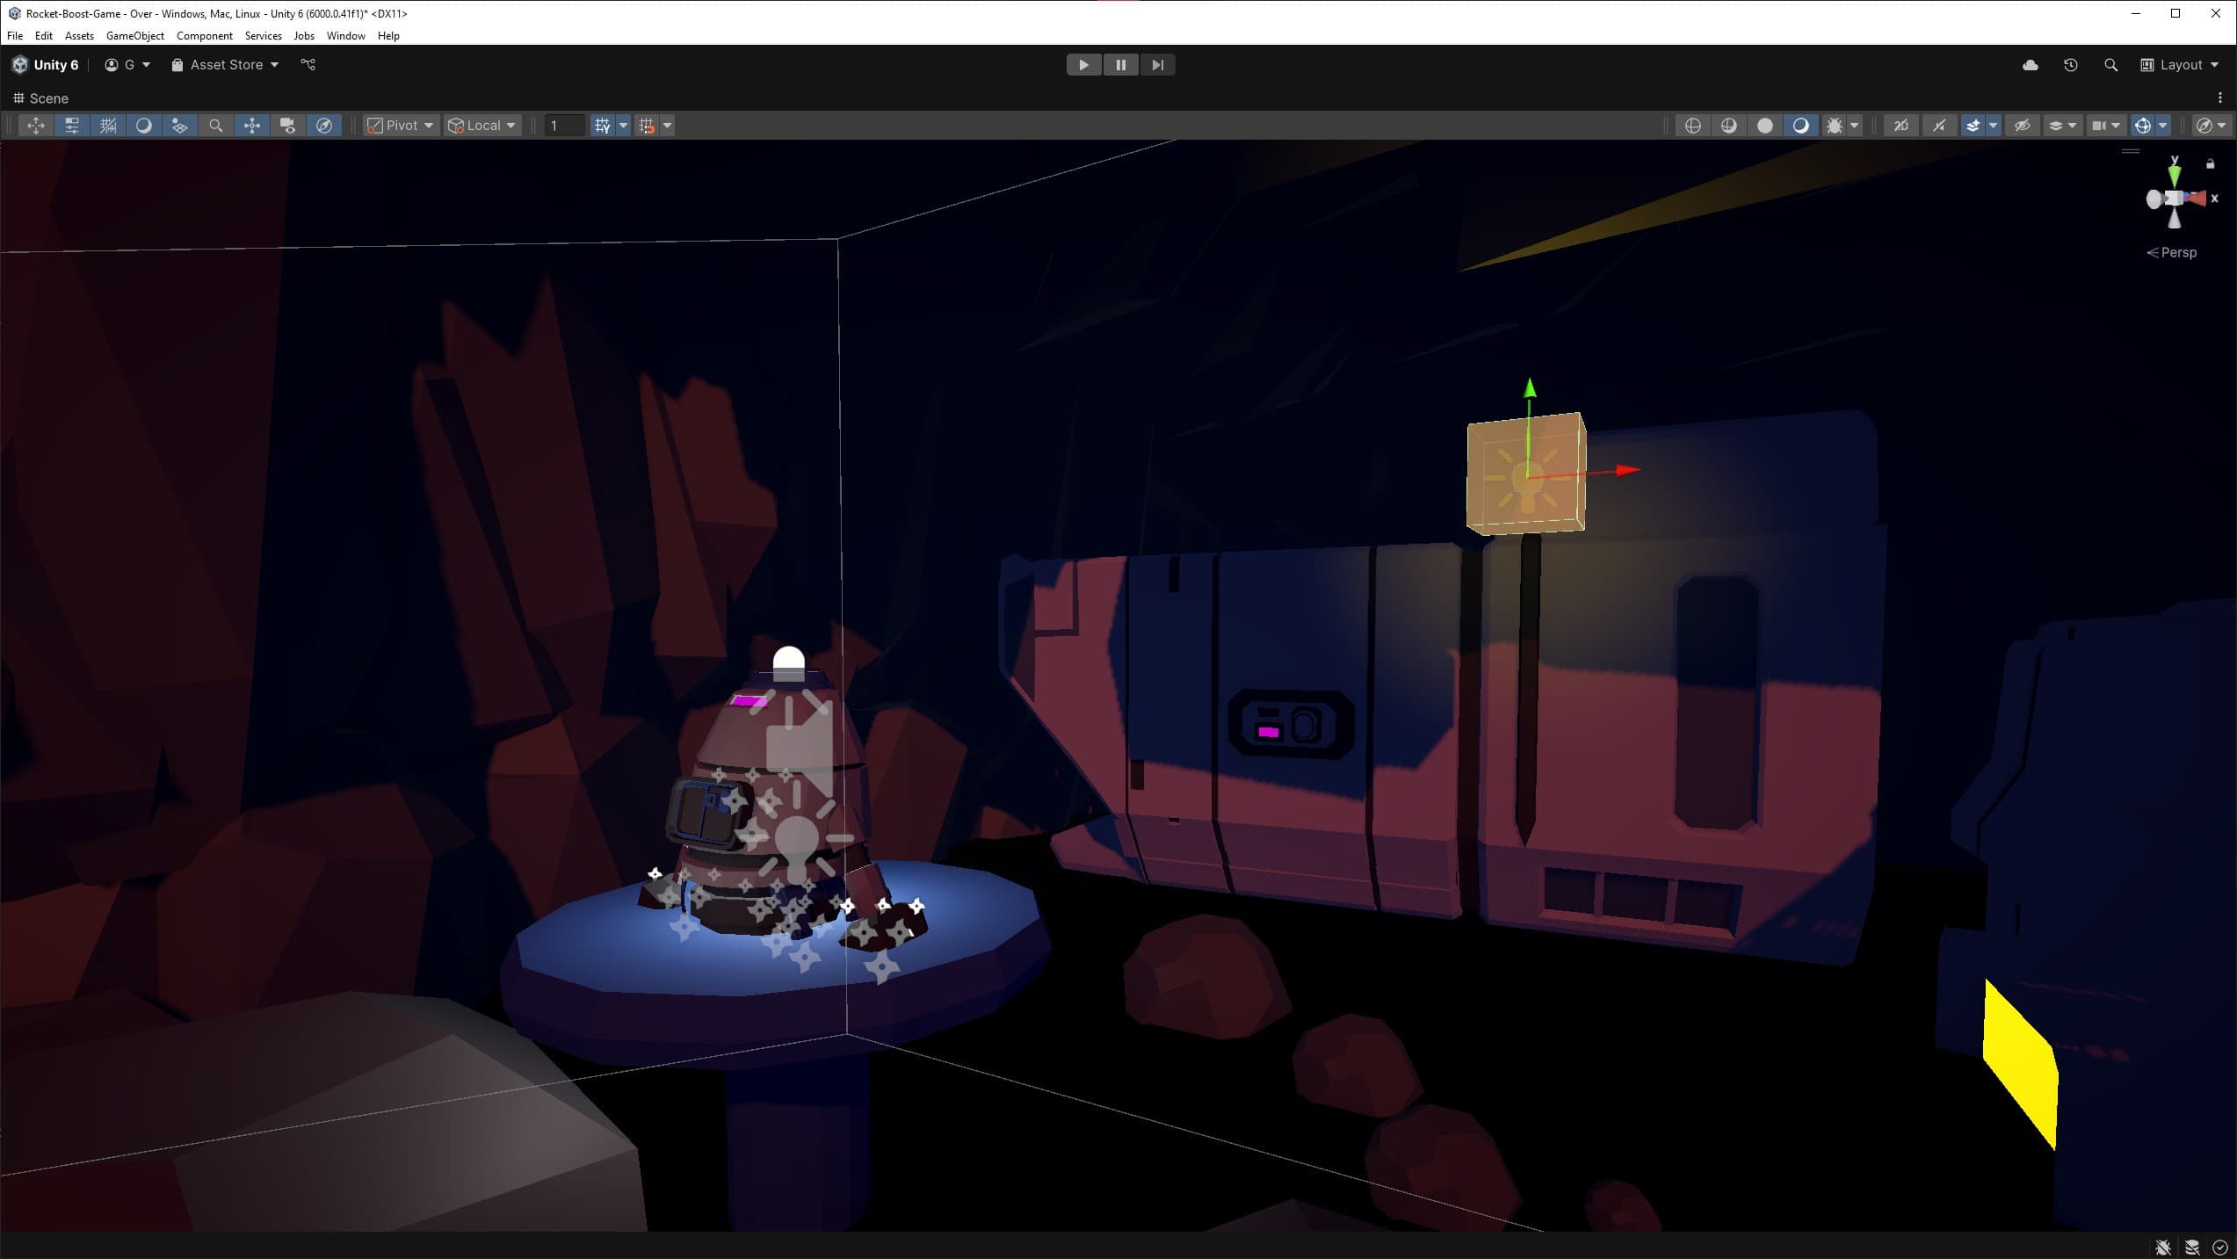2237x1259 pixels.
Task: Toggle scene audio mute button
Action: [x=1937, y=126]
